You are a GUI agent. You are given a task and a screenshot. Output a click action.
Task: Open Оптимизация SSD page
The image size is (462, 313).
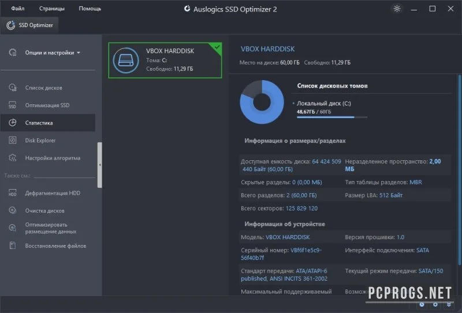pos(47,105)
